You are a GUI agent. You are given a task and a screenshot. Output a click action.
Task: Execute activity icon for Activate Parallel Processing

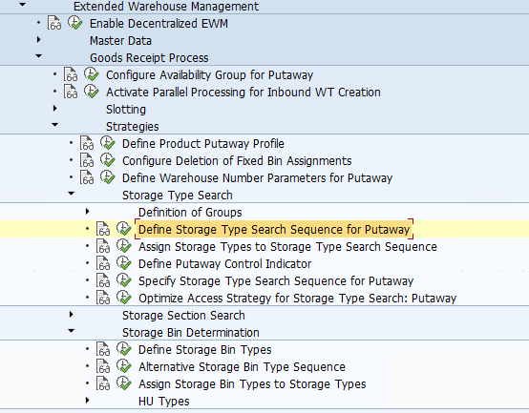[92, 92]
